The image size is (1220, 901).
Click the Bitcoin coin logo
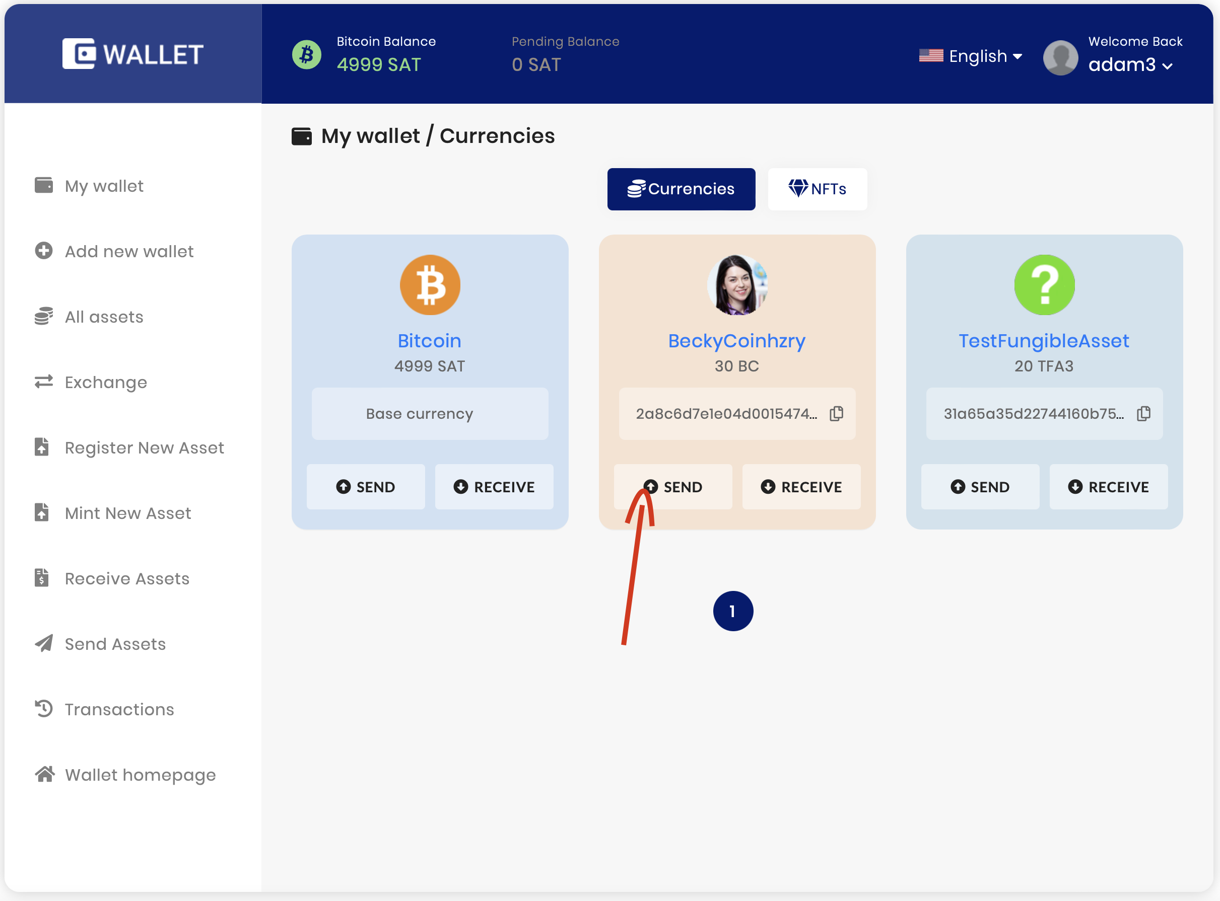(x=430, y=285)
